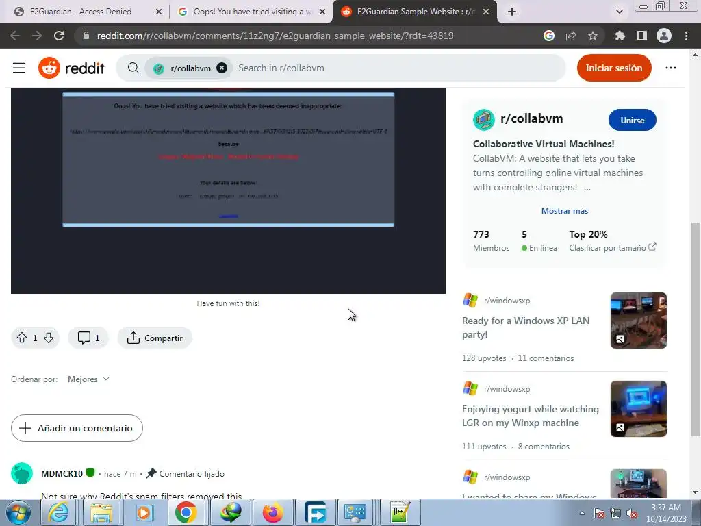This screenshot has height=526, width=701.
Task: Open the three-dot options menu on Reddit header
Action: [671, 68]
